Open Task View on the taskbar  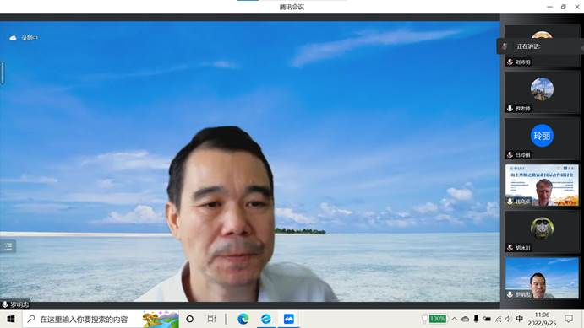[x=211, y=319]
